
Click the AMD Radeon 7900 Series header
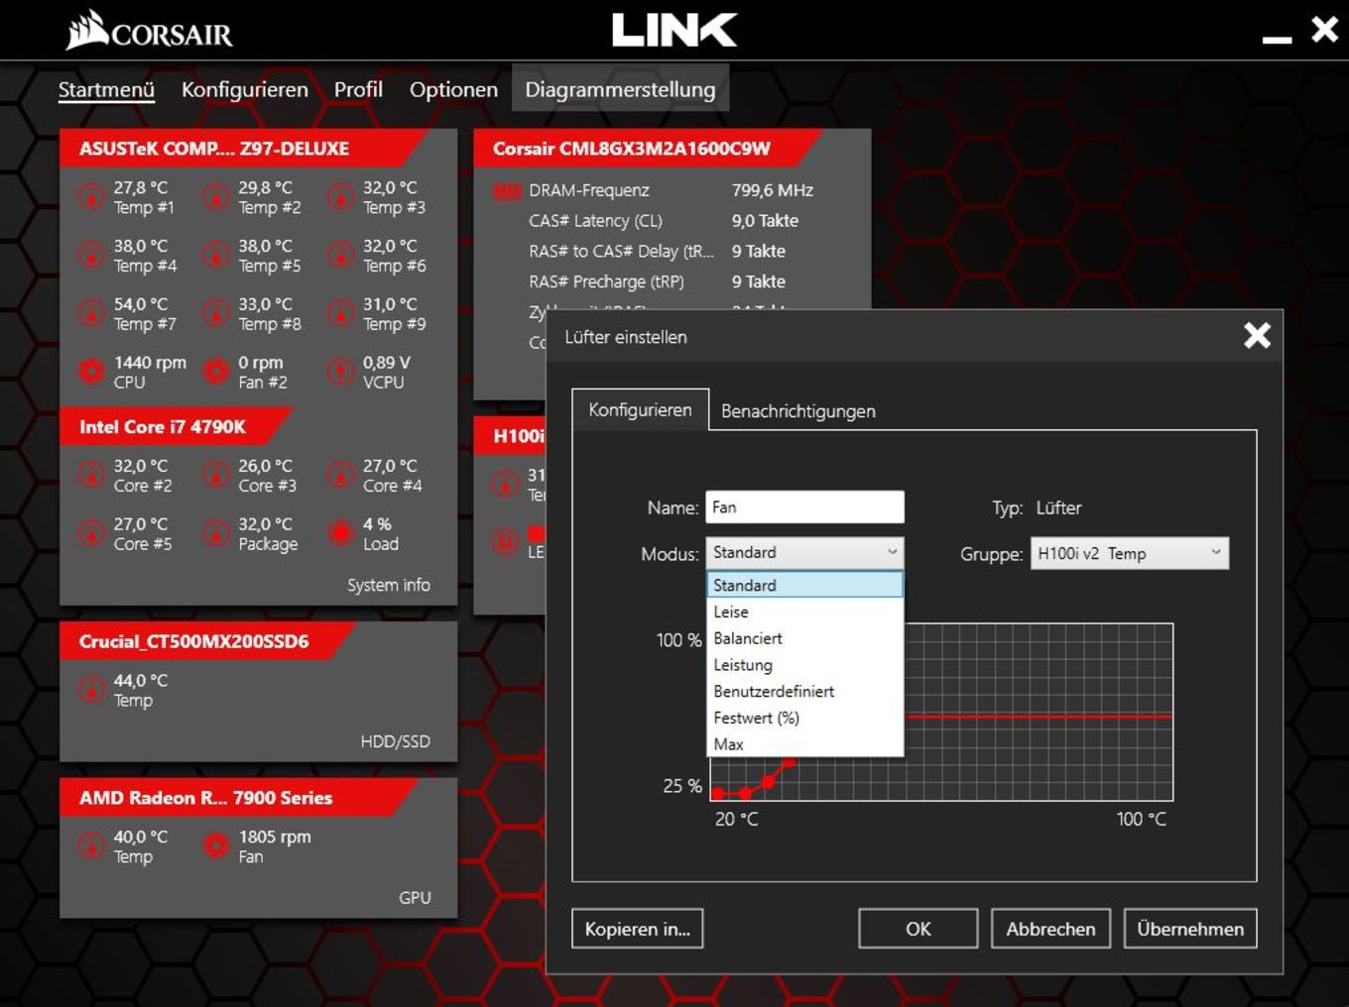click(238, 798)
